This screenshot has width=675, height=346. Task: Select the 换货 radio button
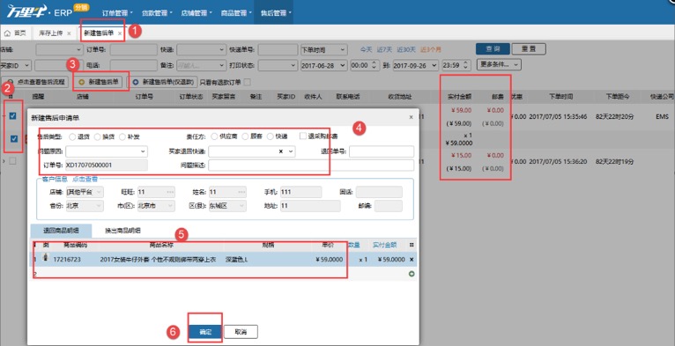pyautogui.click(x=97, y=136)
